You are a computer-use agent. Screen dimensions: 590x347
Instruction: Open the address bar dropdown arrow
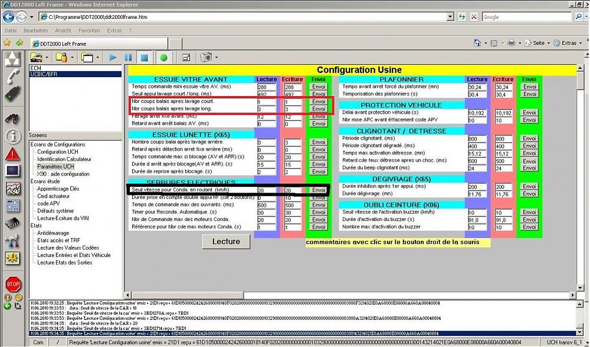[451, 17]
